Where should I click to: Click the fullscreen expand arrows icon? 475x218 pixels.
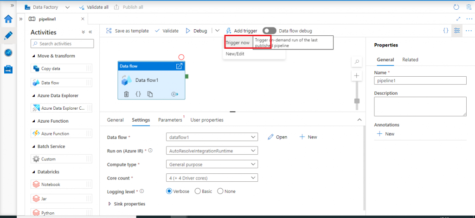click(x=458, y=19)
